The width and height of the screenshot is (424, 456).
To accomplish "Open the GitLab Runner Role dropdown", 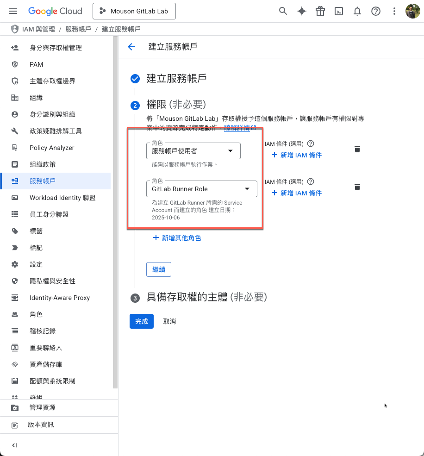I will tap(202, 189).
